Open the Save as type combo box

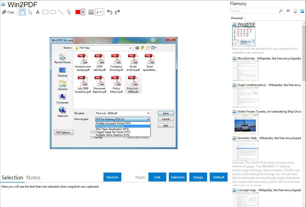(123, 119)
